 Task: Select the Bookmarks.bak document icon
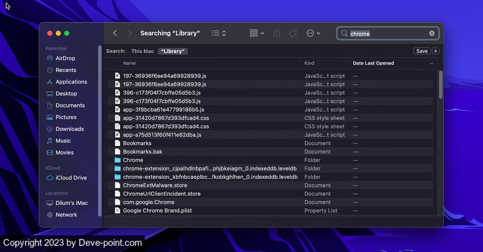(x=118, y=152)
